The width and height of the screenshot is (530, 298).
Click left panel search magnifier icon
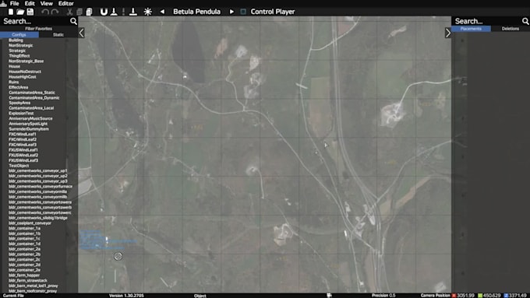73,21
